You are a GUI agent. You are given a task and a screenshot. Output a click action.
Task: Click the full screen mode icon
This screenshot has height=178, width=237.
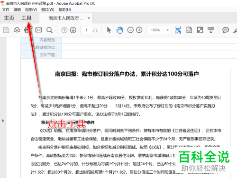tap(200, 30)
